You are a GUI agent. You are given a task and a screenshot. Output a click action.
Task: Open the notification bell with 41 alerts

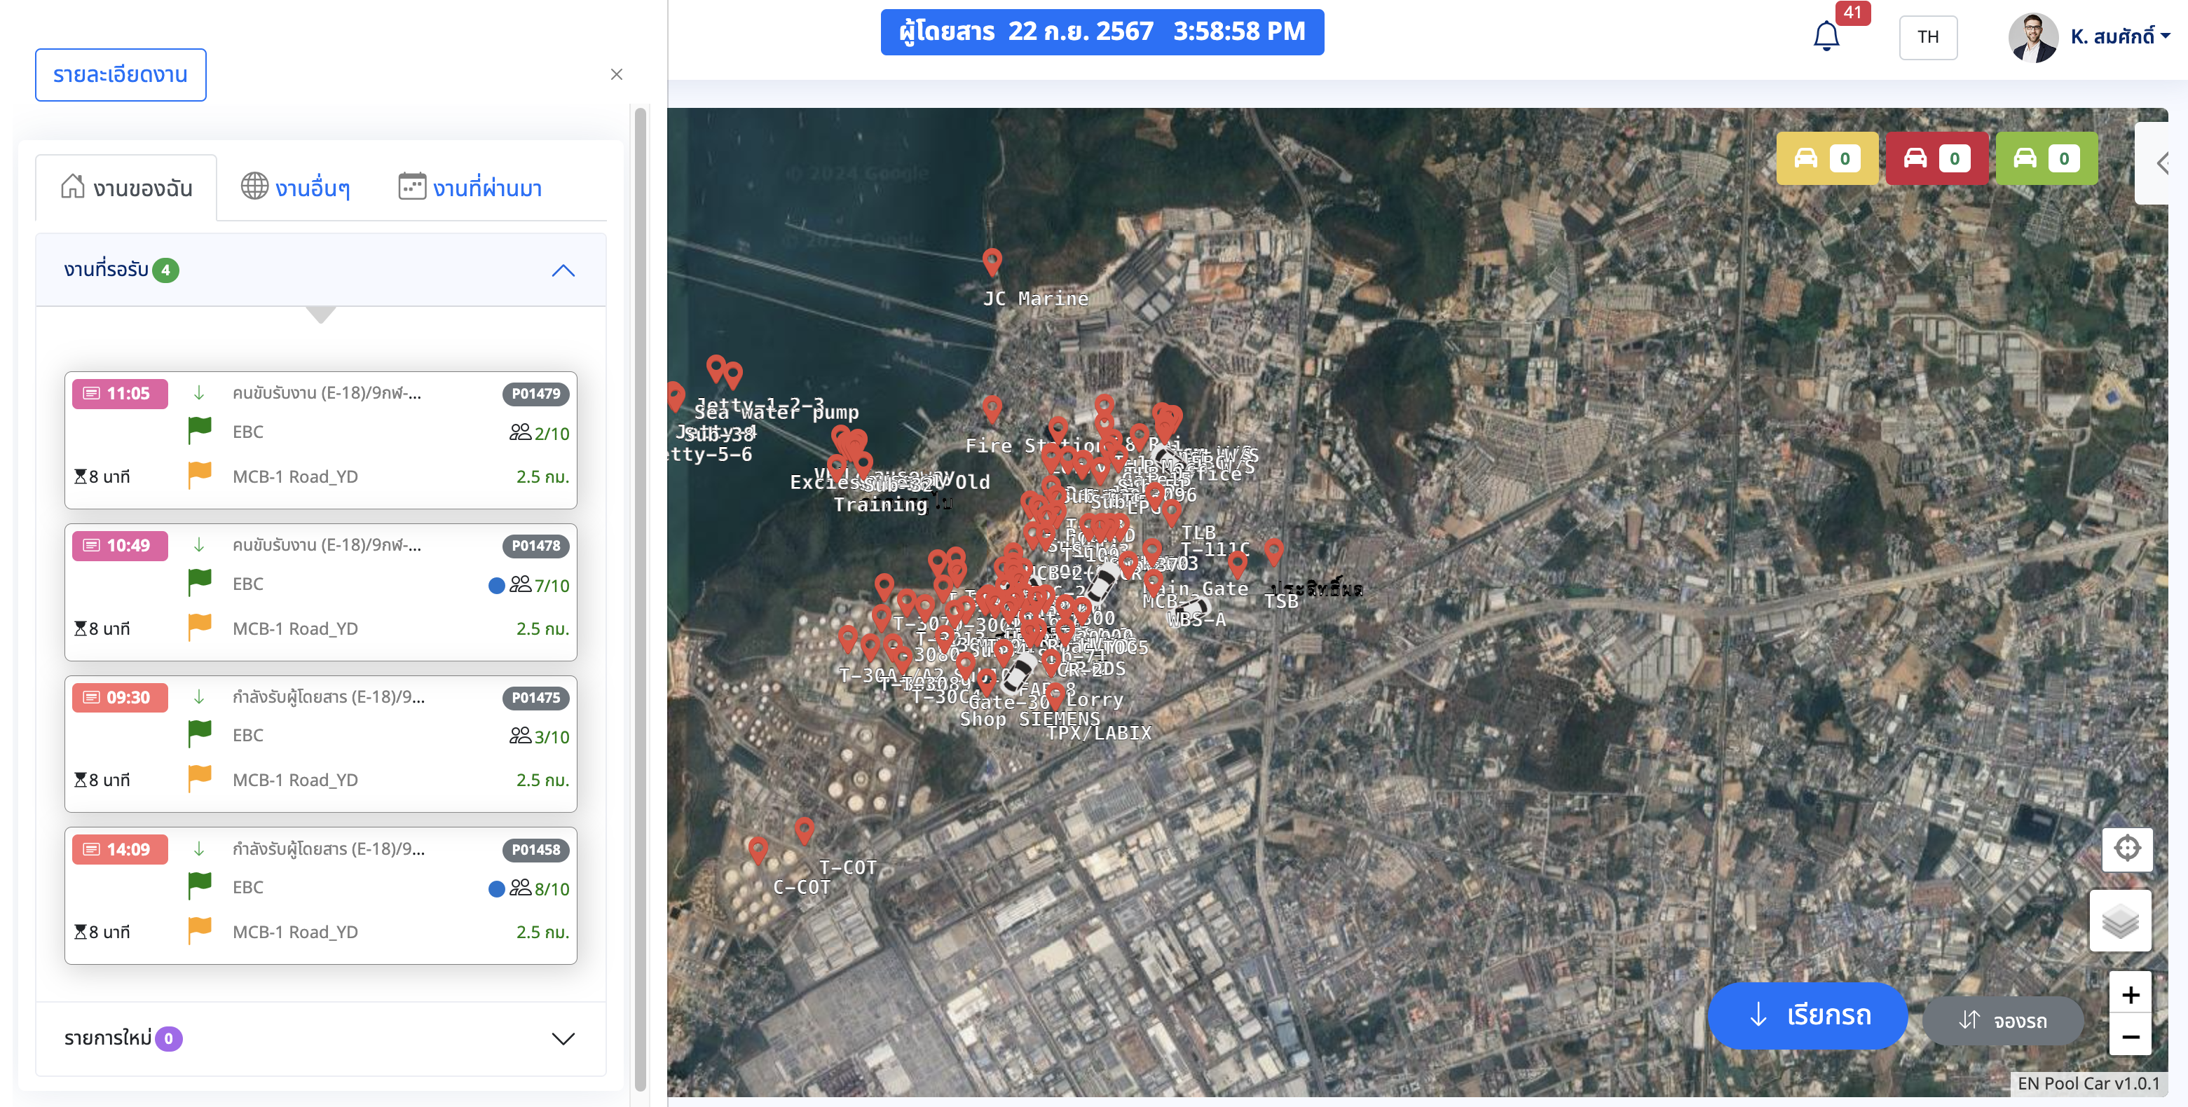point(1826,36)
